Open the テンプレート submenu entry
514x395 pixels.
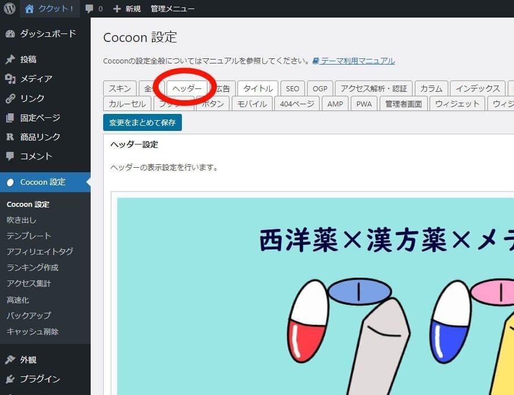click(x=29, y=236)
